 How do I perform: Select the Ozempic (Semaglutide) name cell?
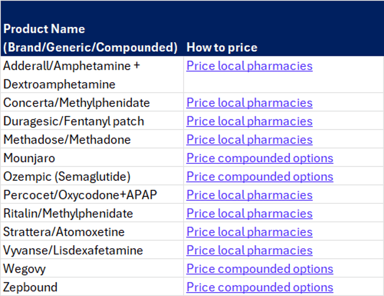(67, 177)
